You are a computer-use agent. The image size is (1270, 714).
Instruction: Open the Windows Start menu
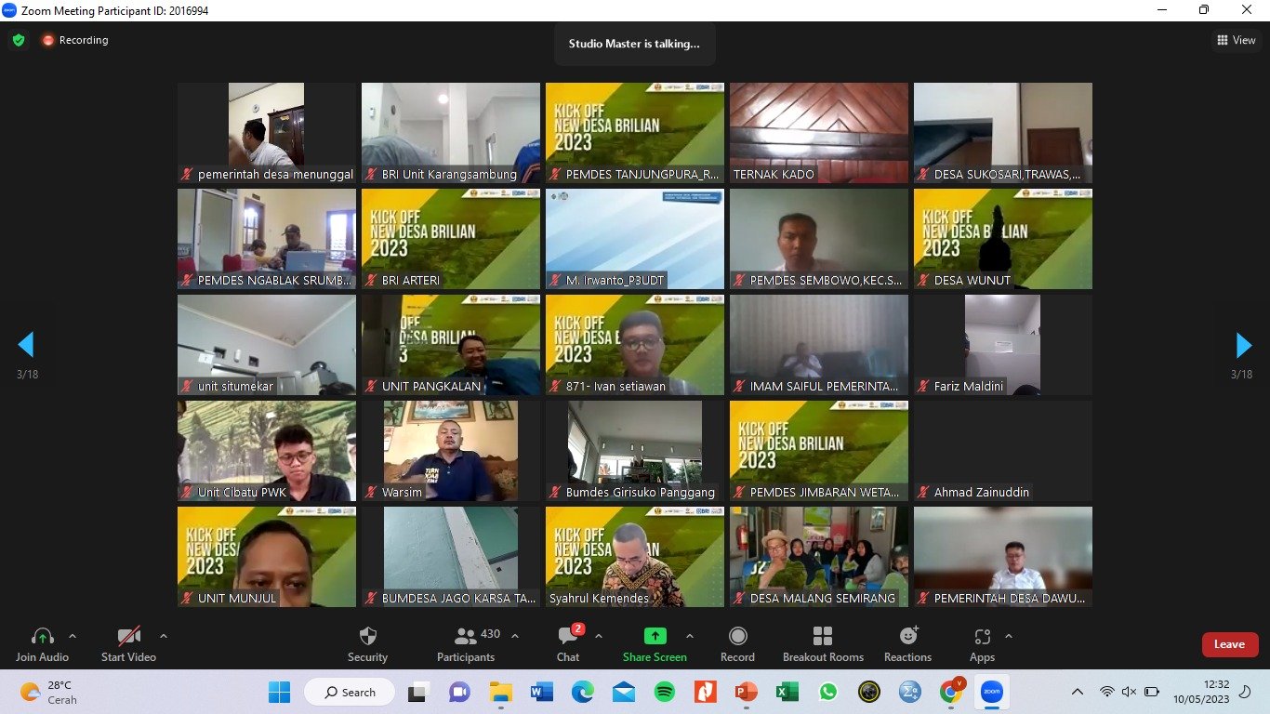(x=279, y=692)
